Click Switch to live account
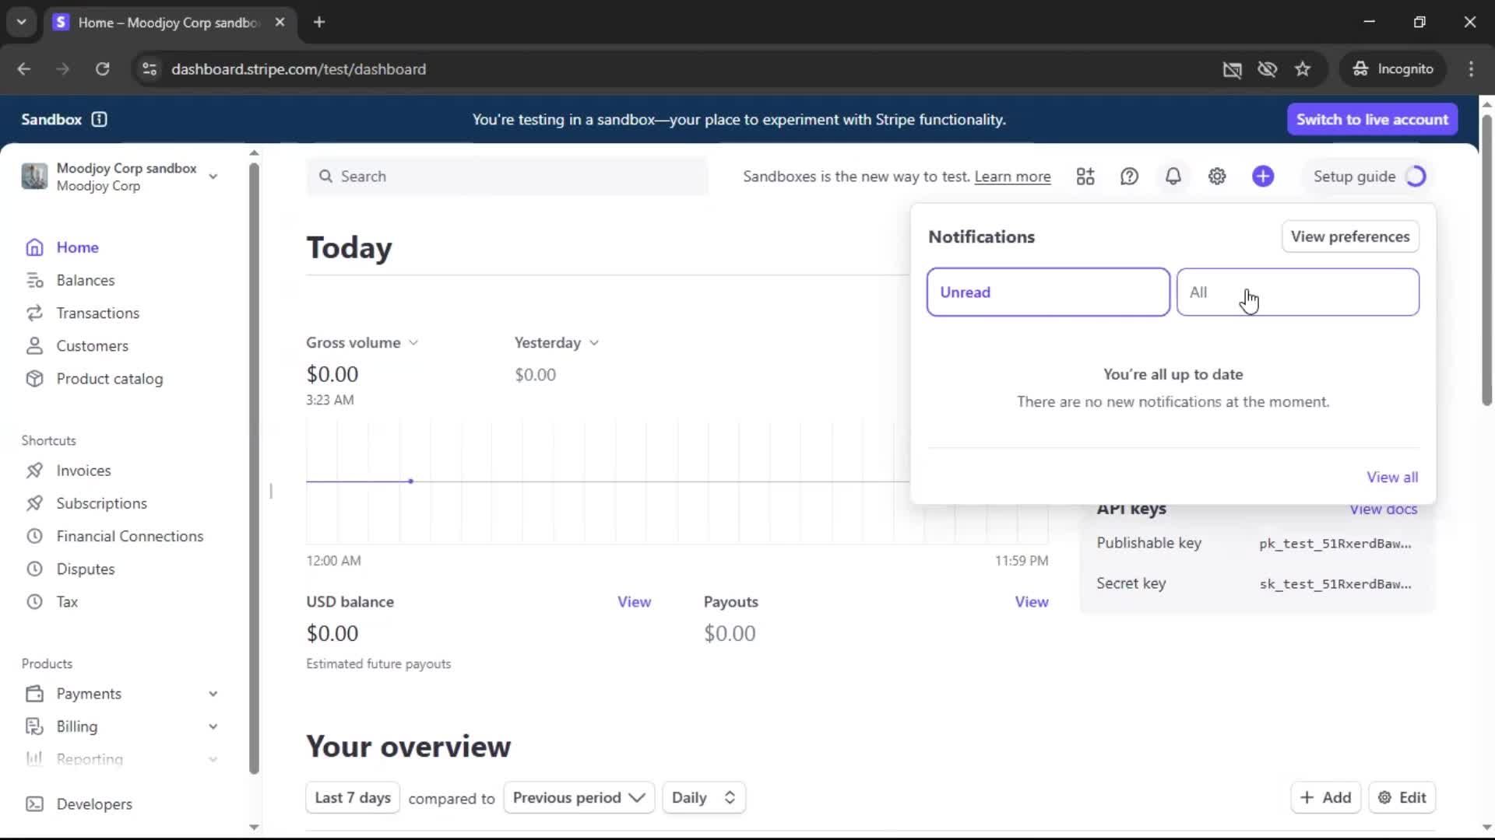This screenshot has width=1495, height=840. [x=1371, y=119]
